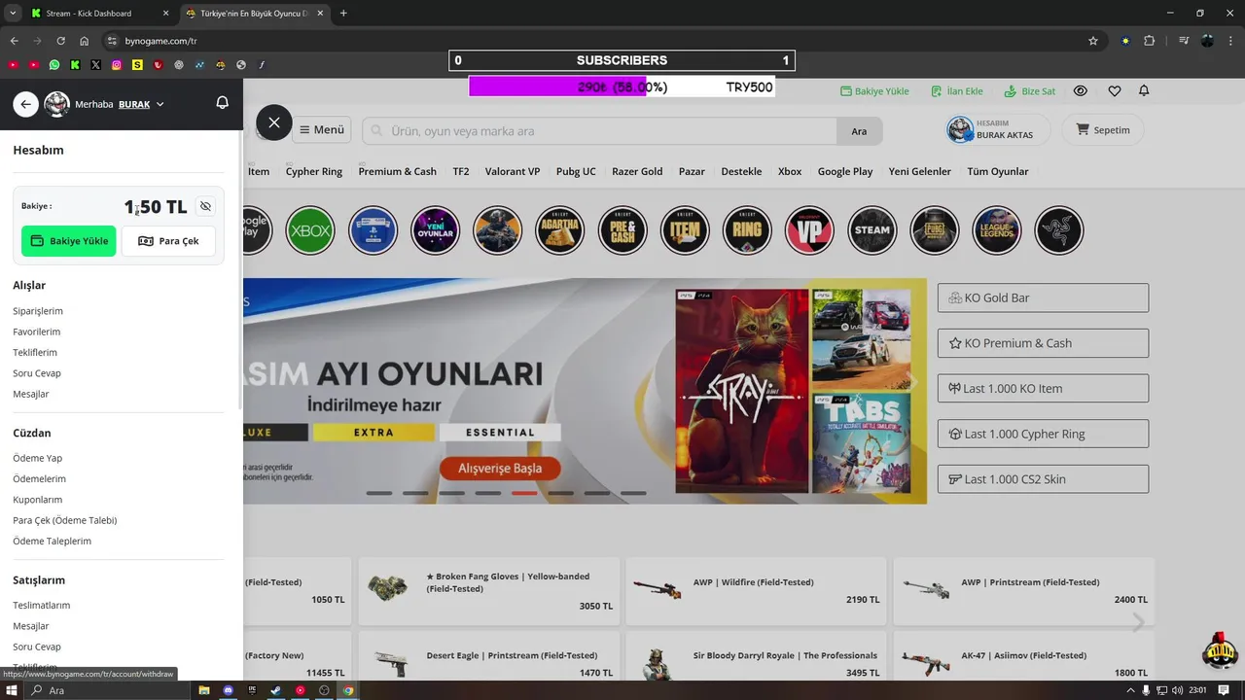
Task: Click the PlayStation round category icon
Action: pos(373,230)
